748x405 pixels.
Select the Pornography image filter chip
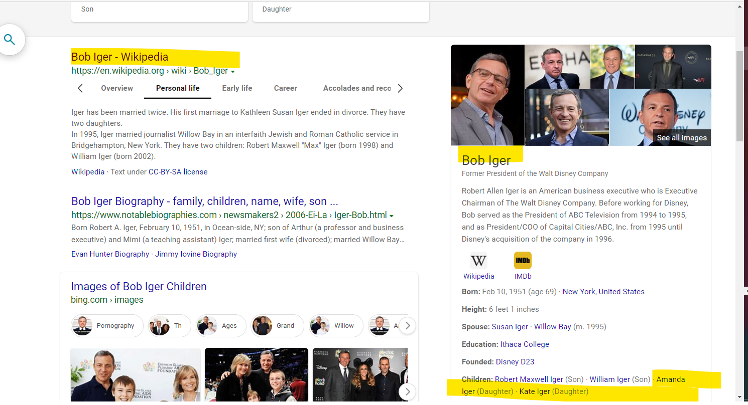[107, 326]
